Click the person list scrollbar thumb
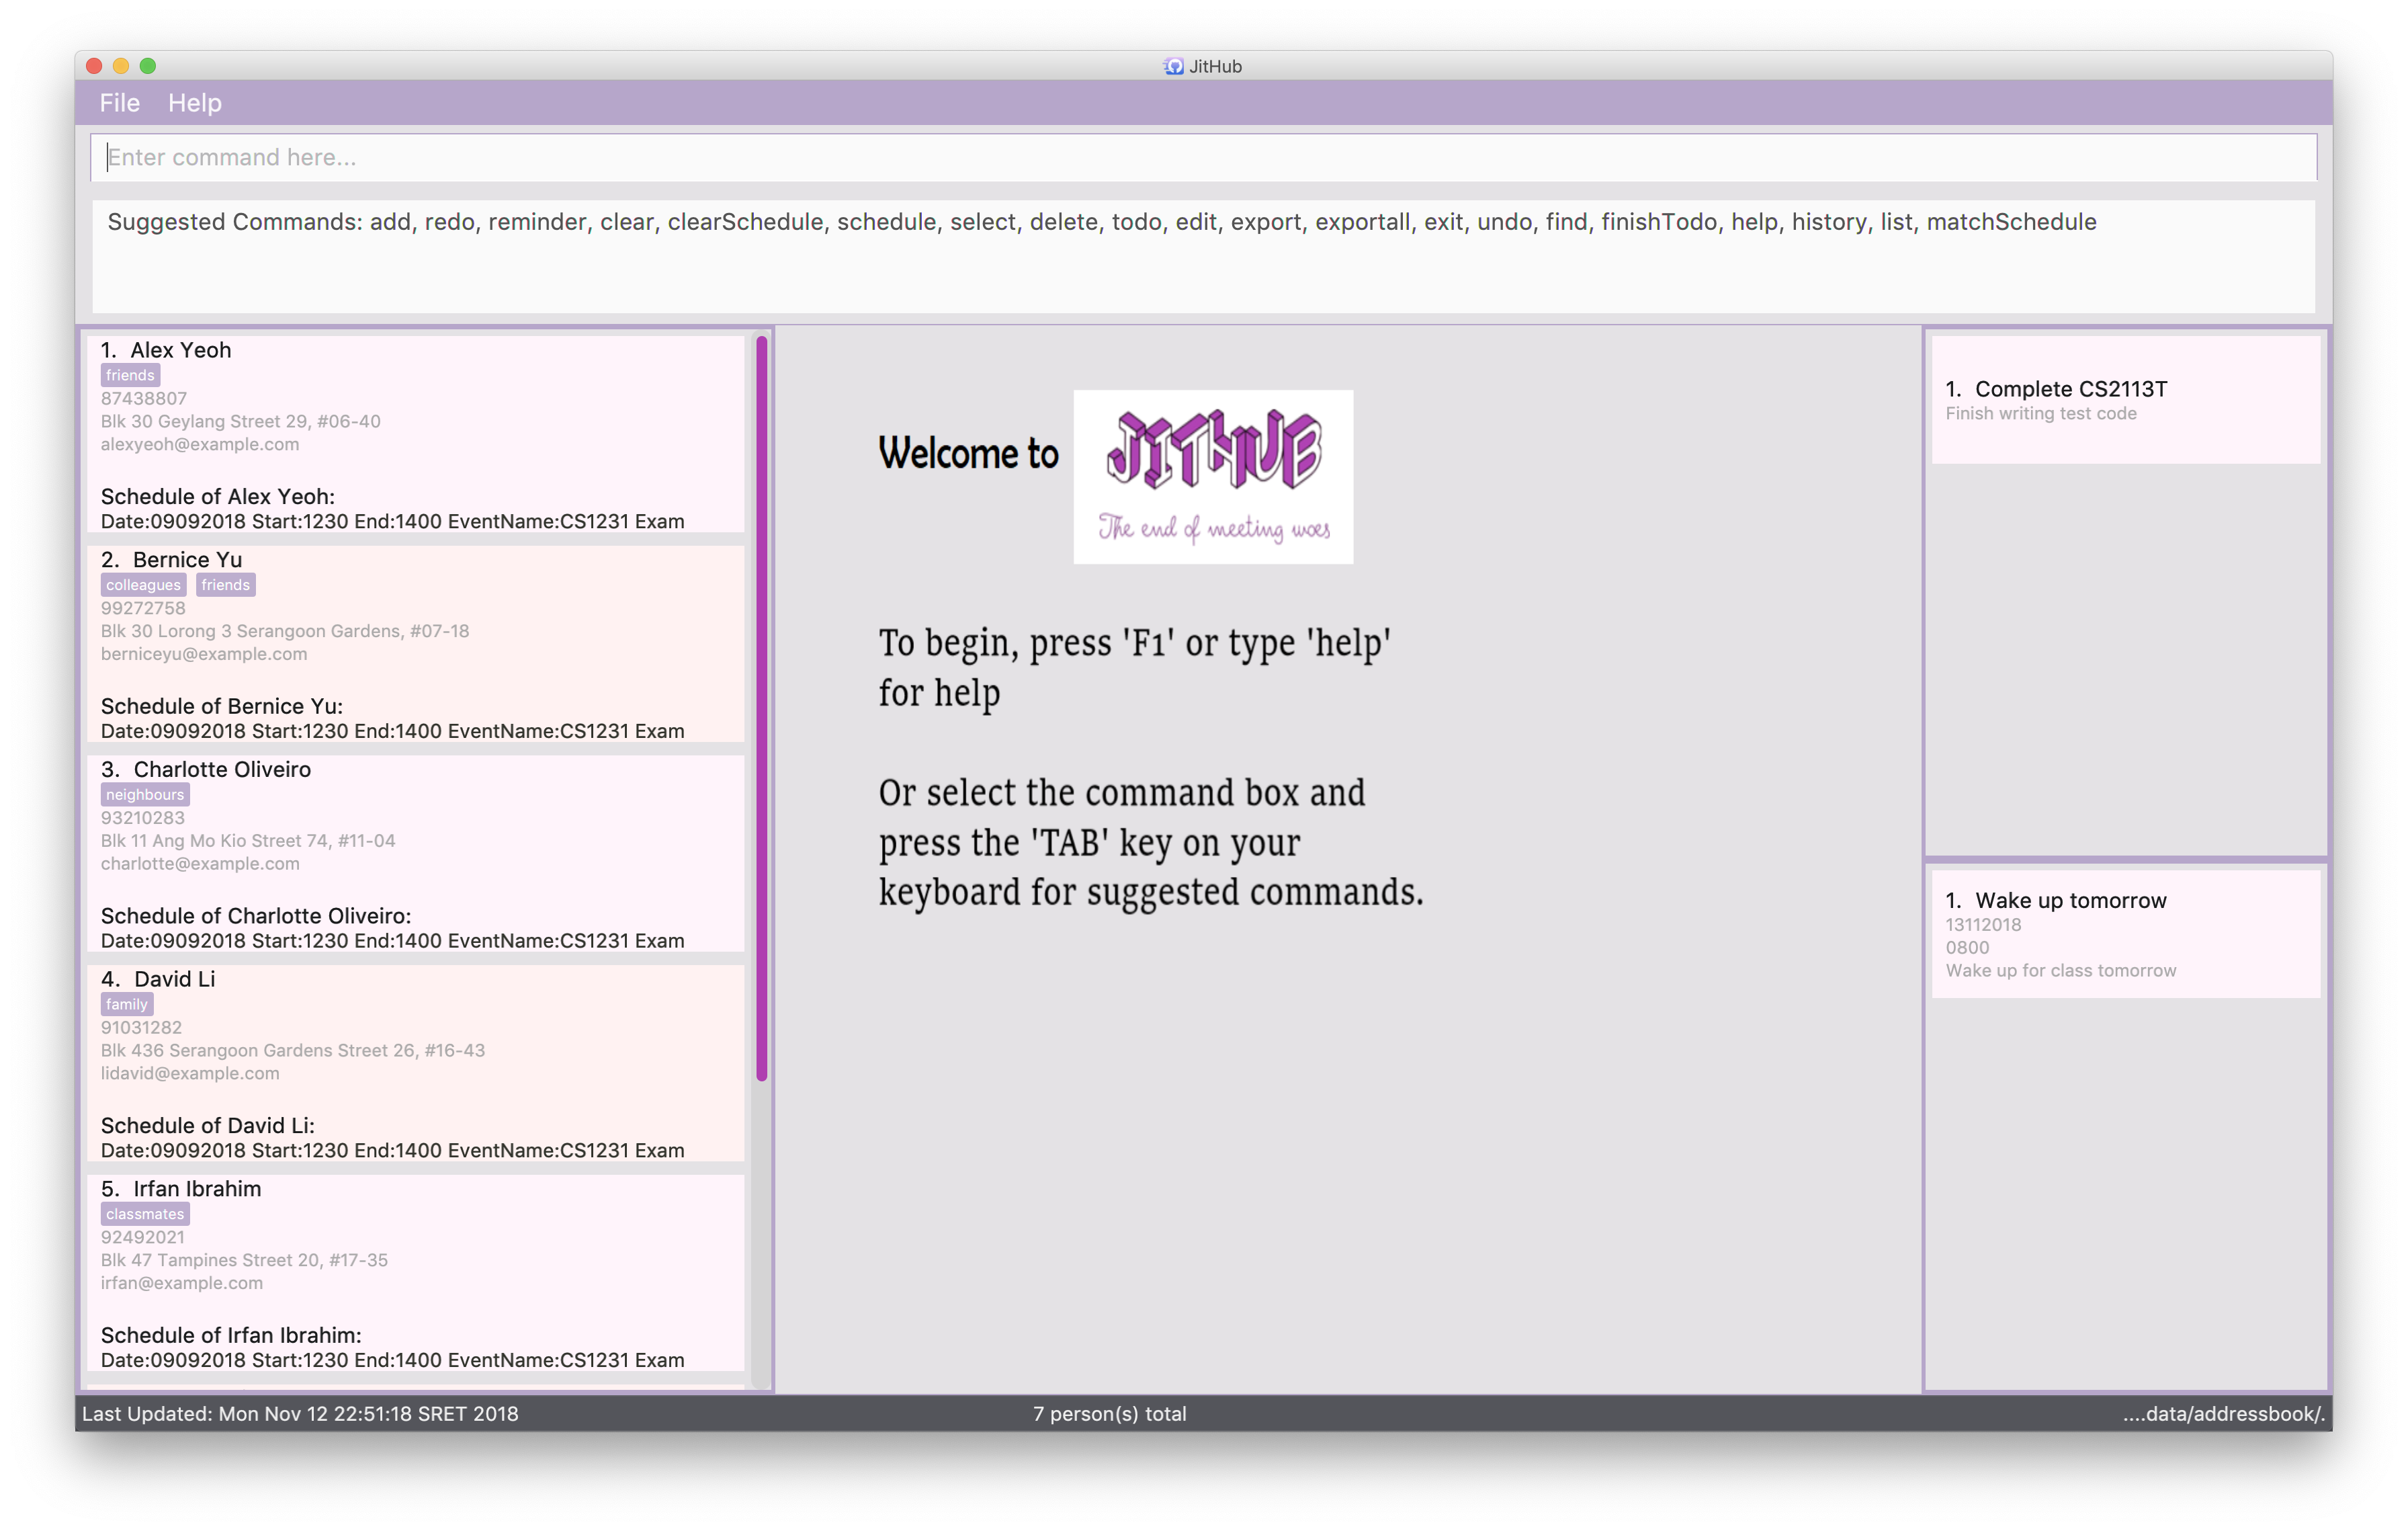 762,709
